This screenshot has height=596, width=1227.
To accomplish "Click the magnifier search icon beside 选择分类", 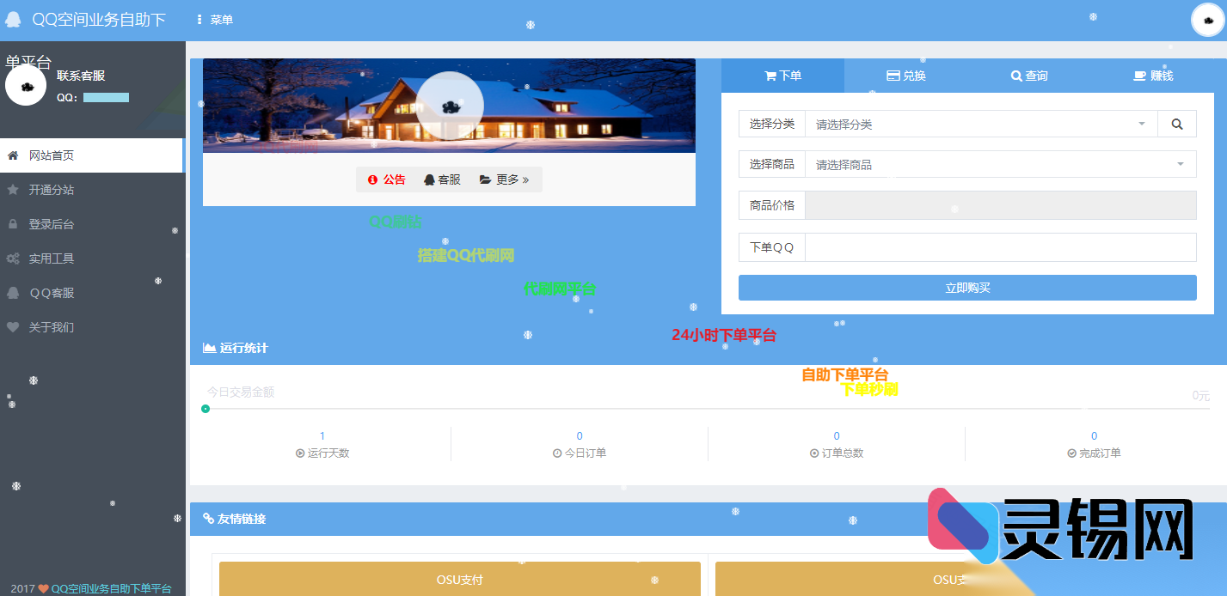I will tap(1176, 123).
